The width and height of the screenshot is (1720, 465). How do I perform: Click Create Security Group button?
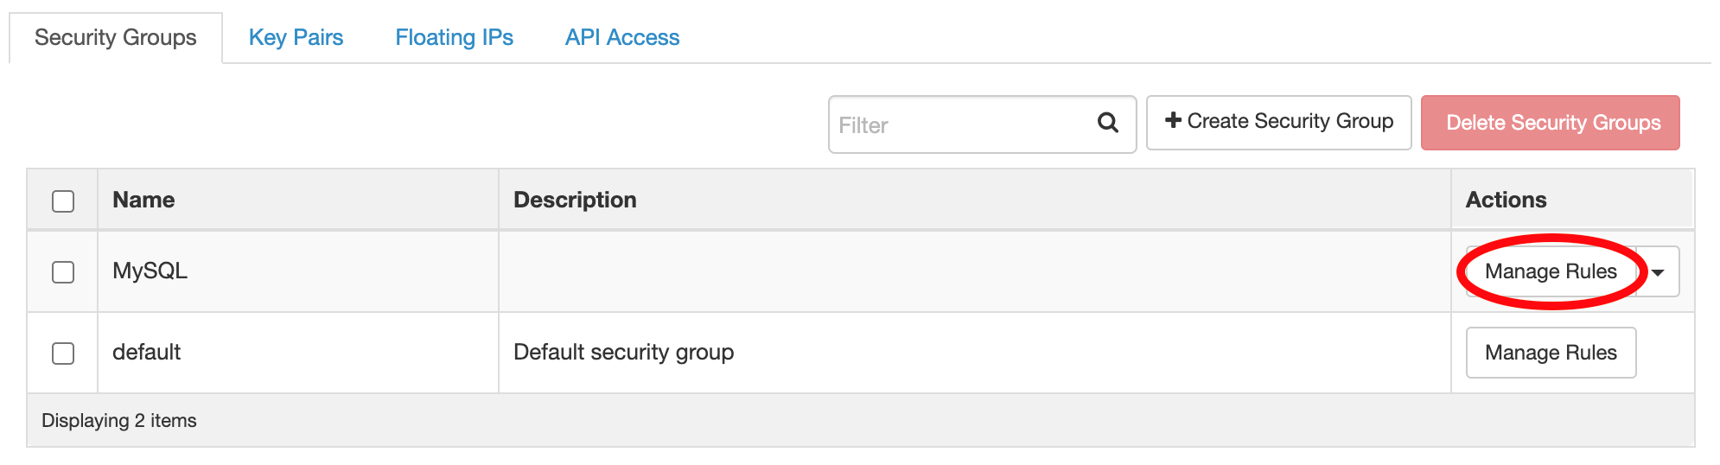click(1278, 122)
